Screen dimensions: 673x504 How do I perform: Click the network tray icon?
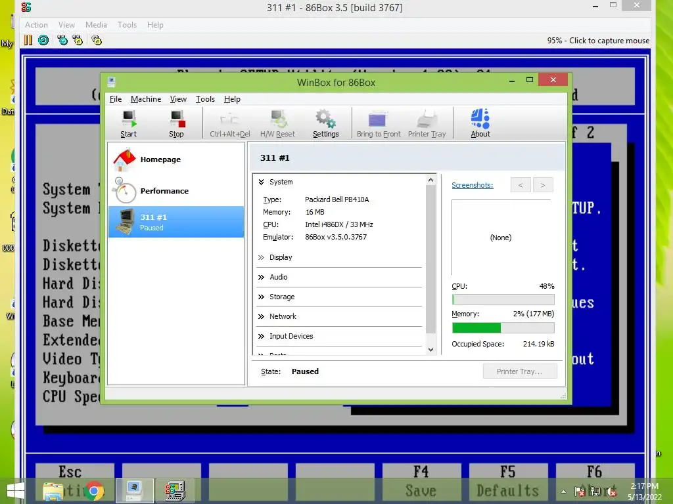point(595,492)
